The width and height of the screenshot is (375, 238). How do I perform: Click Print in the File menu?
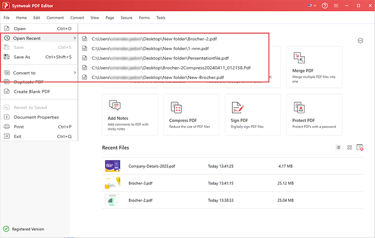[x=39, y=127]
